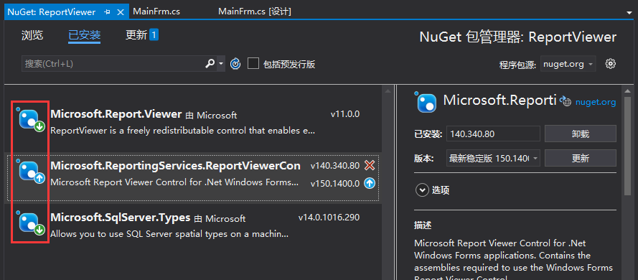Screen dimensions: 638x280
Task: Click the 卸载 button
Action: point(580,134)
